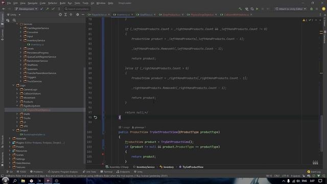327x184 pixels.
Task: Hide the Explorer panel with minus icon
Action: [83, 15]
